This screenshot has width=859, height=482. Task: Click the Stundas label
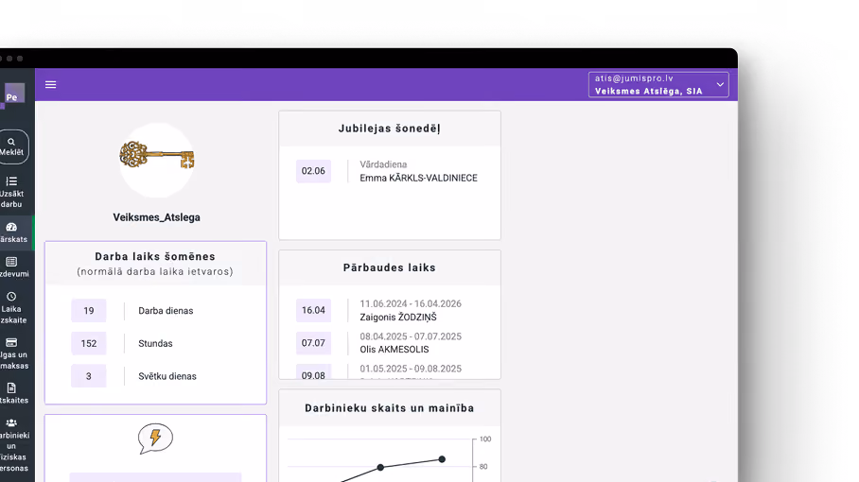click(x=155, y=344)
